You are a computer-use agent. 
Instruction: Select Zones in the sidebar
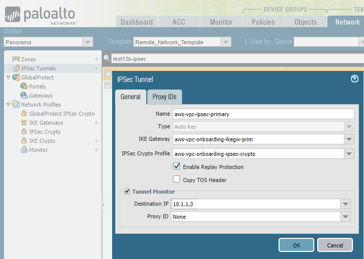(x=28, y=59)
